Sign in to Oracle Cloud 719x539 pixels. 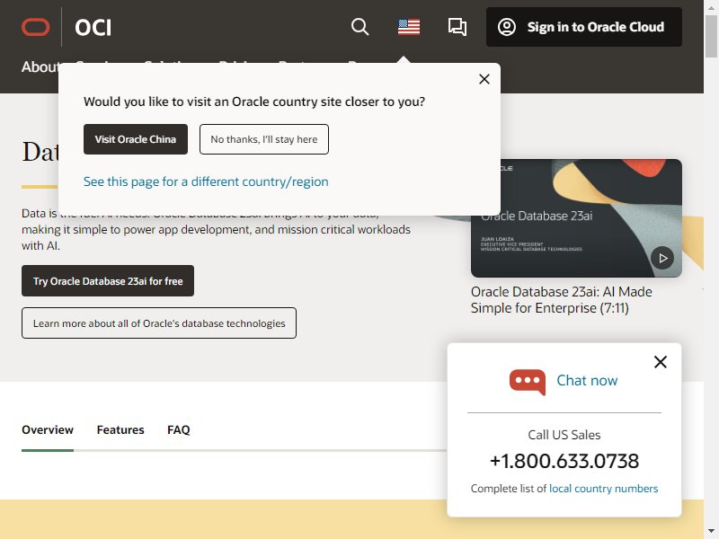point(583,27)
